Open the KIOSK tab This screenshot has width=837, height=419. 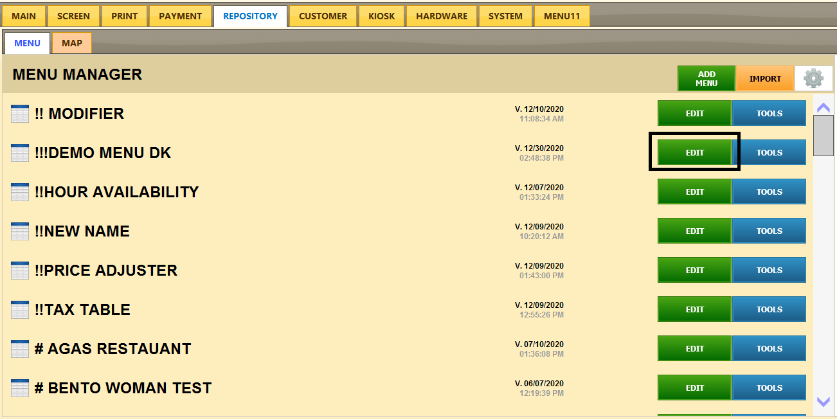381,16
